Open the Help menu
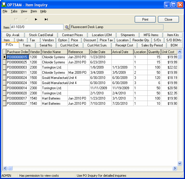Image resolution: width=185 pixels, height=179 pixels. click(x=43, y=11)
